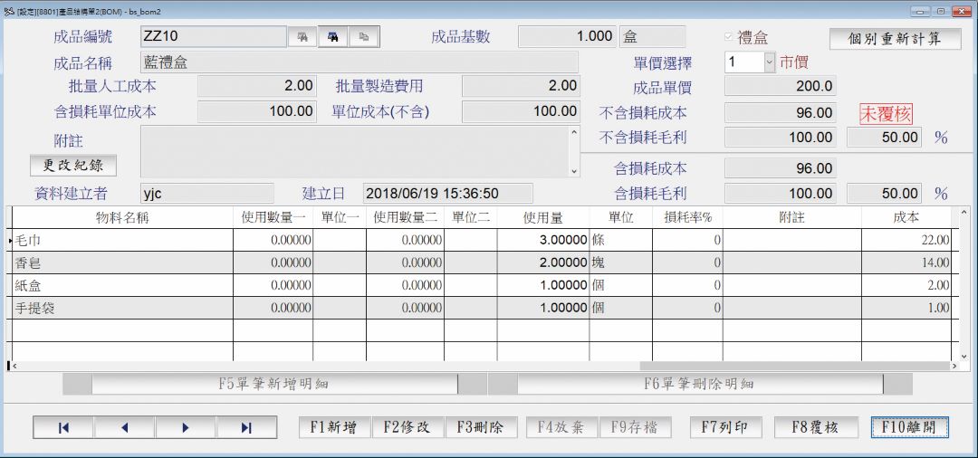Viewport: 978px width, 458px height.
Task: Go to the previous record
Action: click(x=124, y=427)
